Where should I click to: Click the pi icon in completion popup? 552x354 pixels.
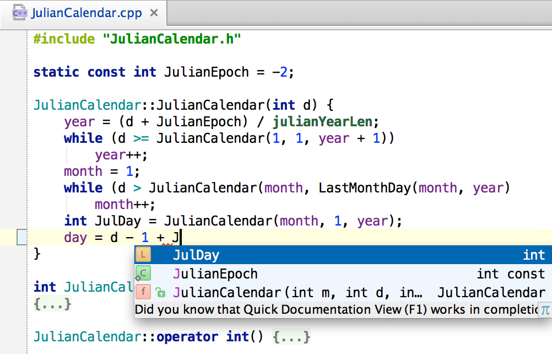tap(545, 309)
